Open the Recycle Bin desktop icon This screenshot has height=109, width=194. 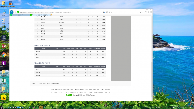(x=4, y=21)
